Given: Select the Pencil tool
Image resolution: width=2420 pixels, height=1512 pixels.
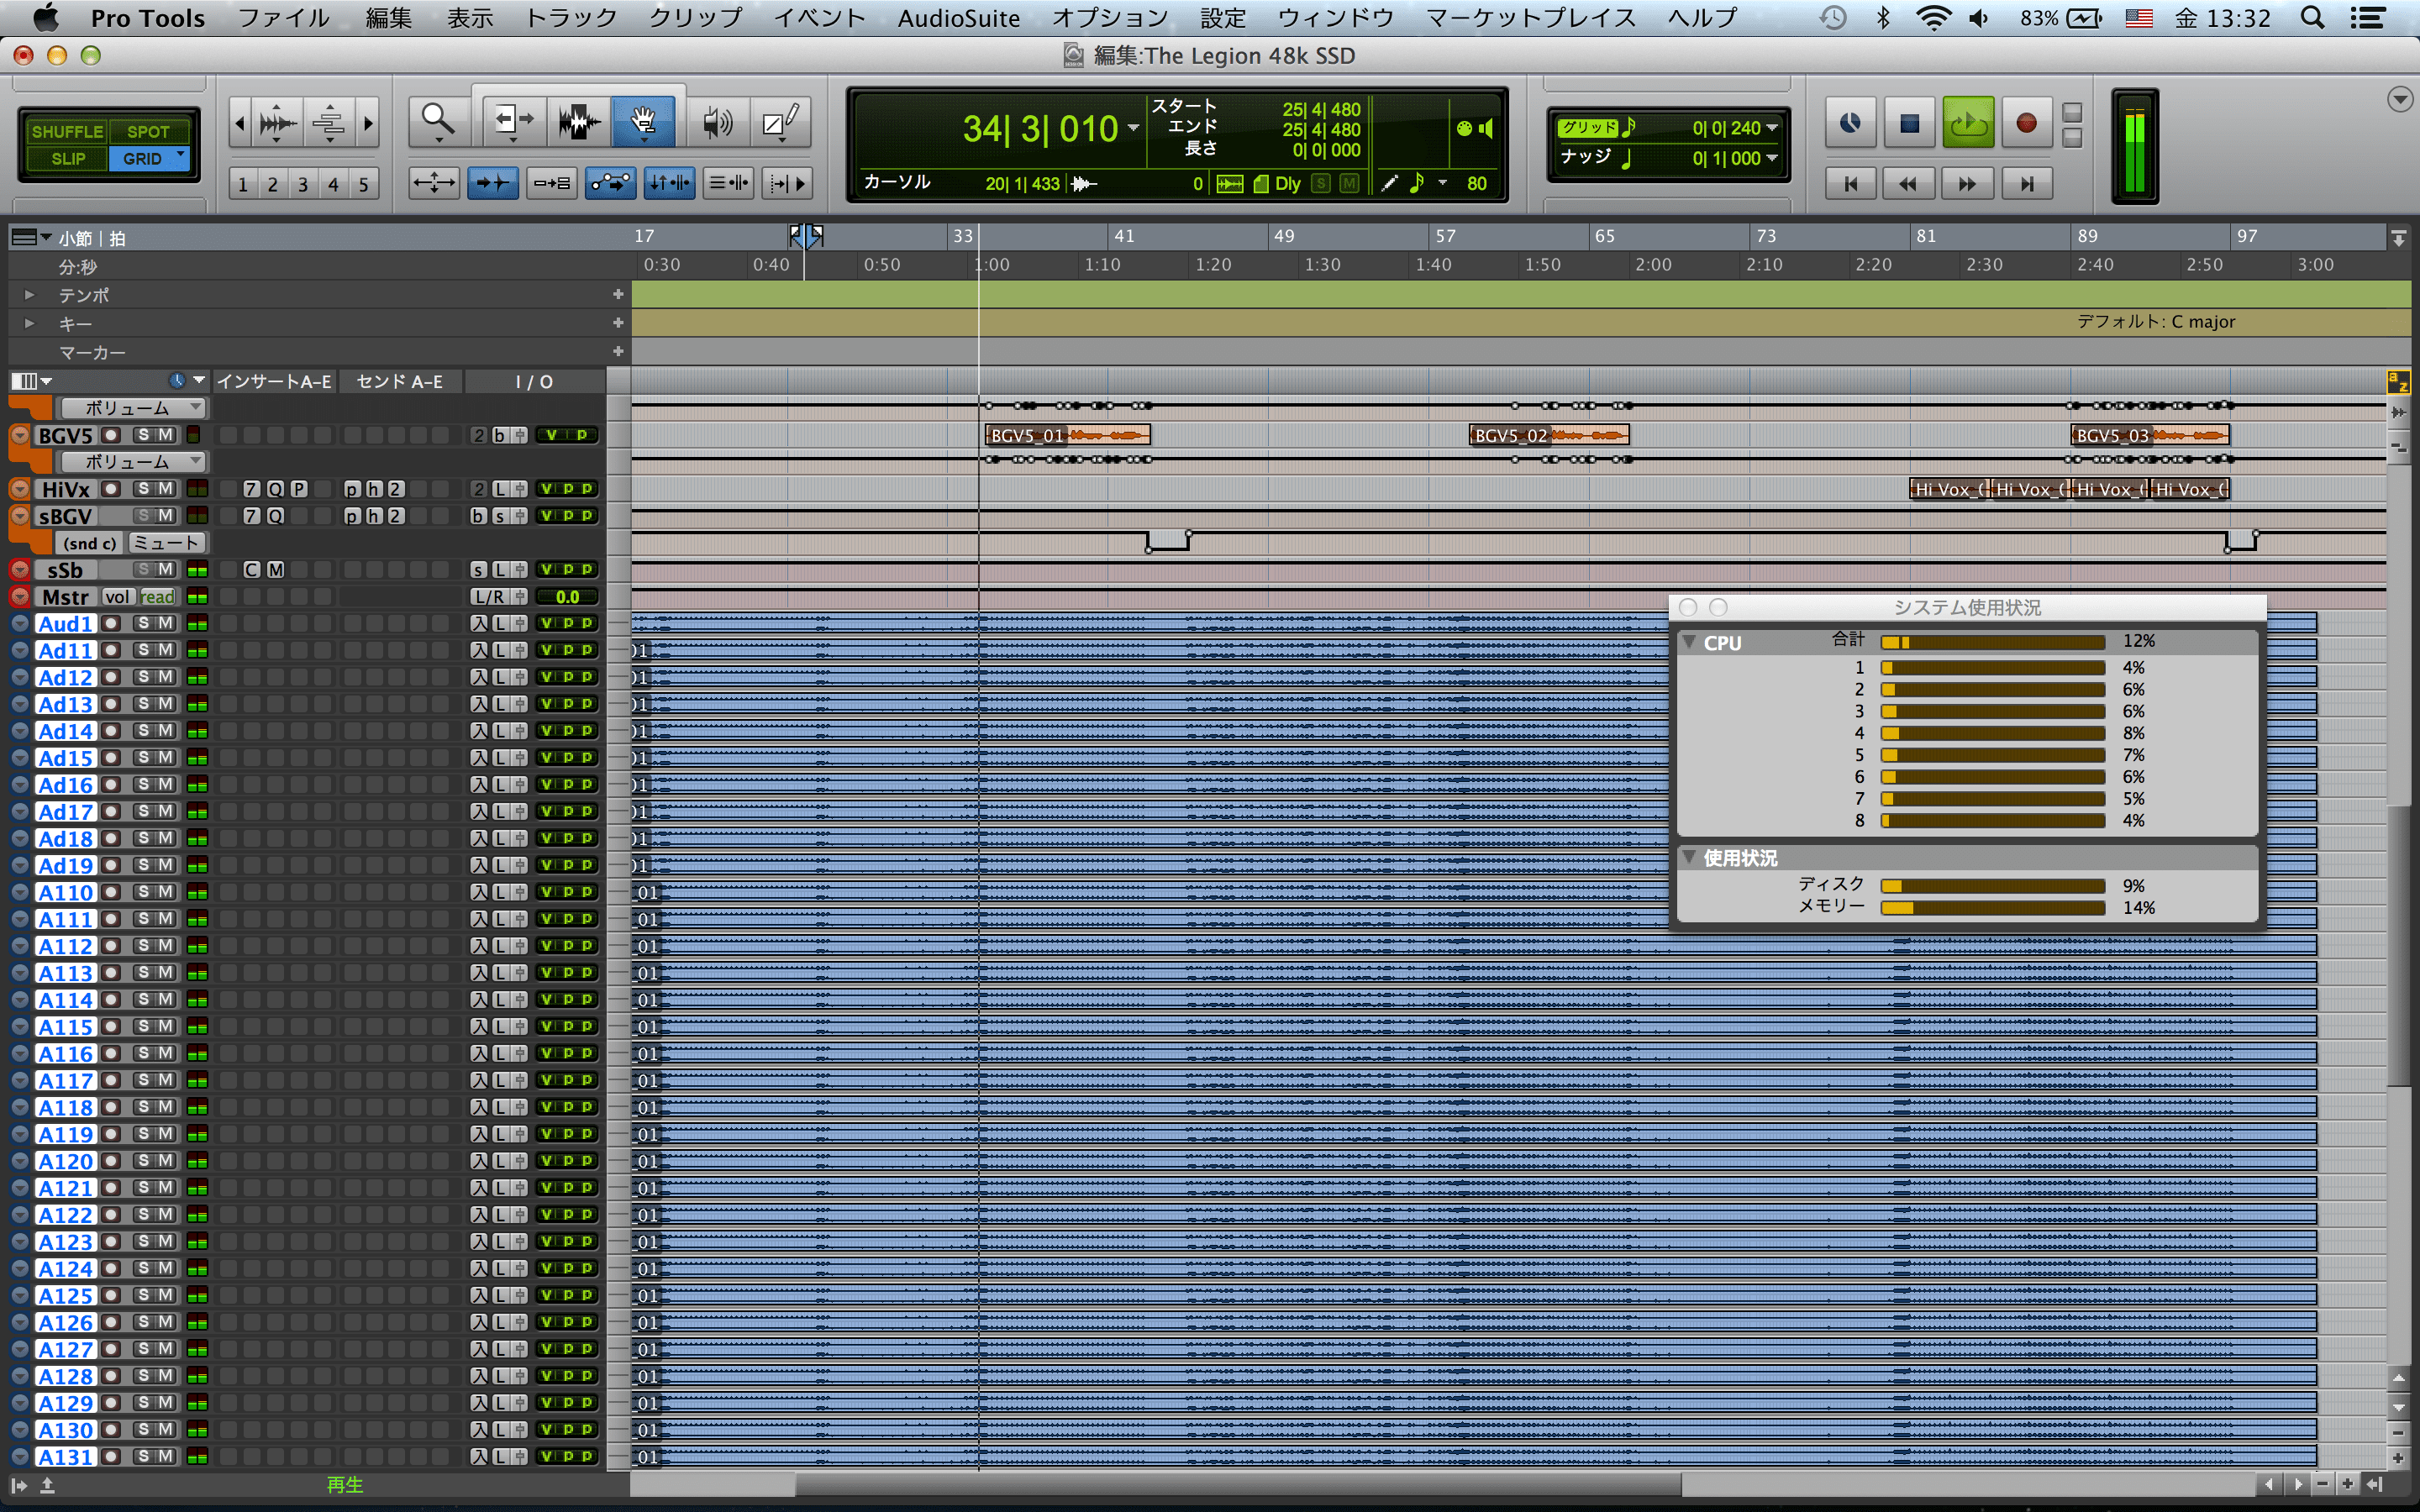Looking at the screenshot, I should (779, 121).
